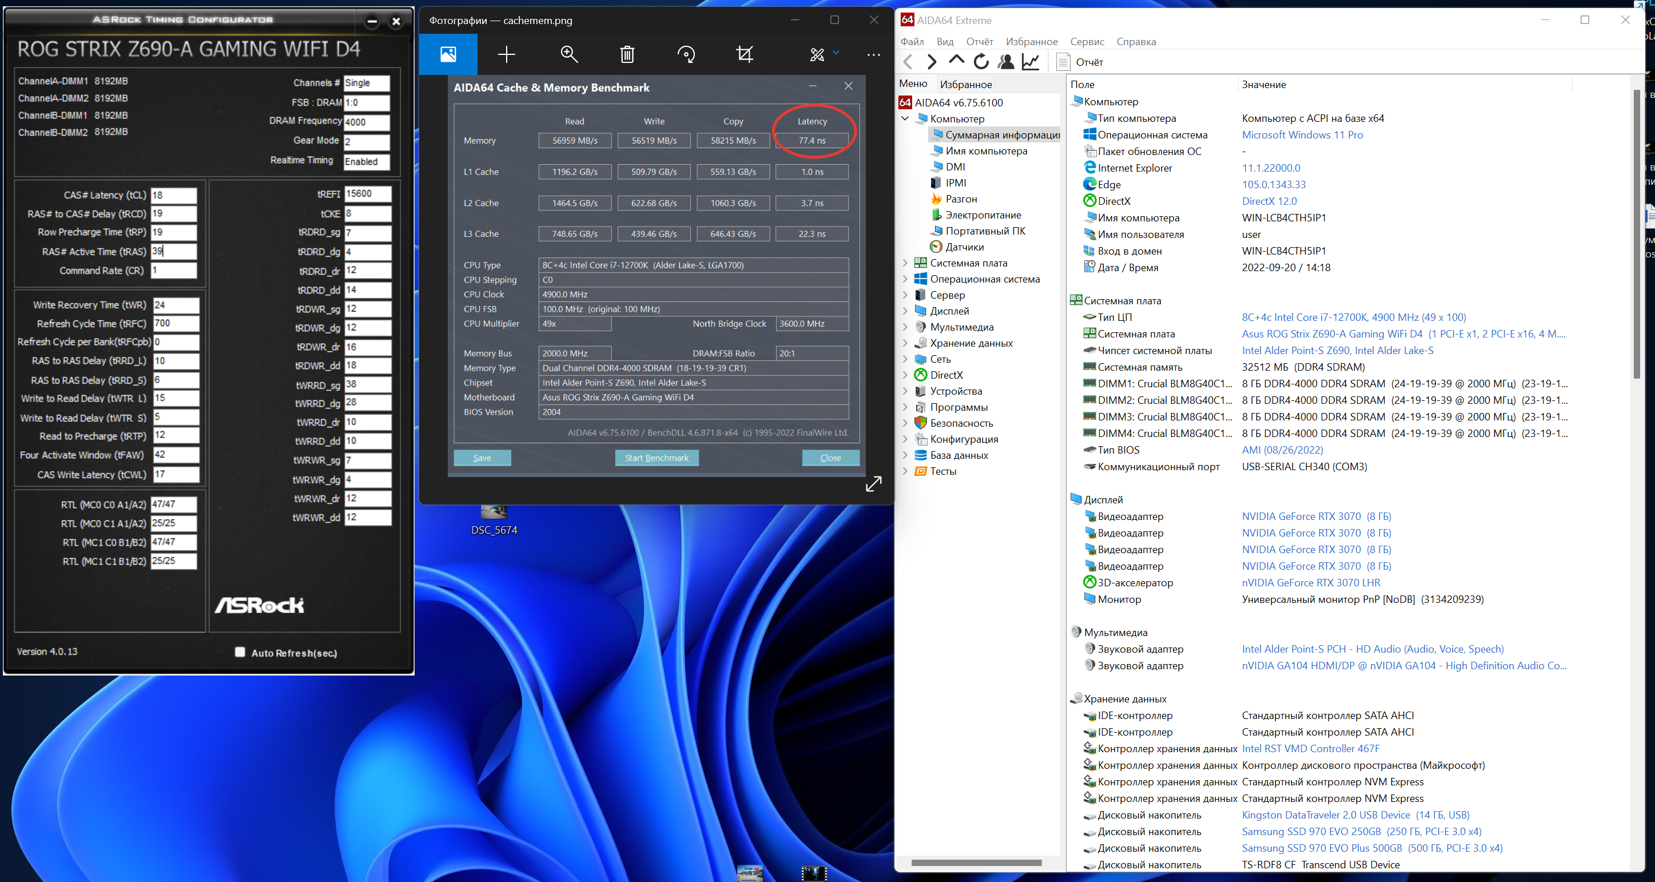1655x882 pixels.
Task: Click the AIDA64 graph chart toolbar icon
Action: click(1031, 62)
